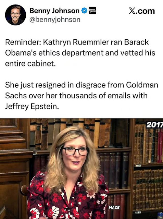Viewport: 163px width, 219px height.
Task: Click the woman's glasses in the video frame
Action: click(x=75, y=151)
